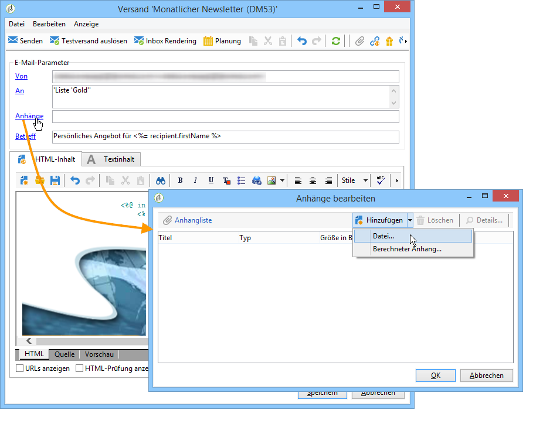543x430 pixels.
Task: Click scroll down arrow in An field
Action: coord(393,103)
